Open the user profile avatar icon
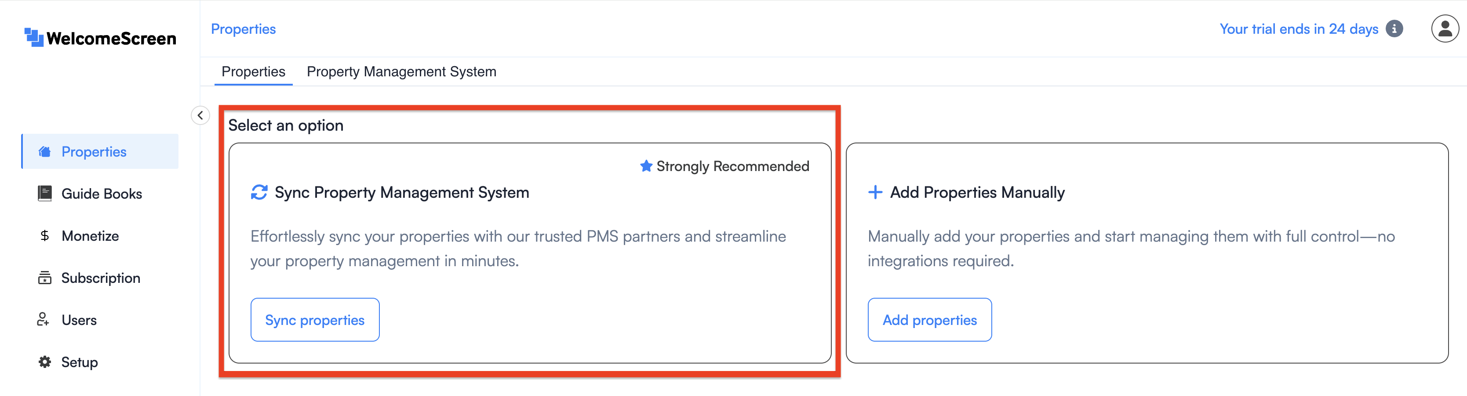Screen dimensions: 1467x396 click(x=1444, y=29)
